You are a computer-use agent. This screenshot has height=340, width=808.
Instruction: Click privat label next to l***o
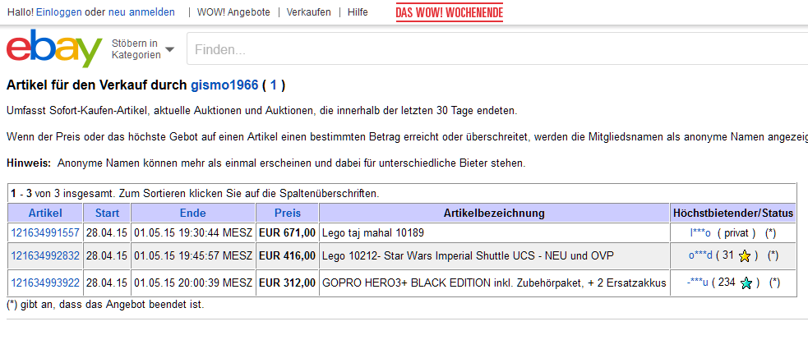coord(736,233)
